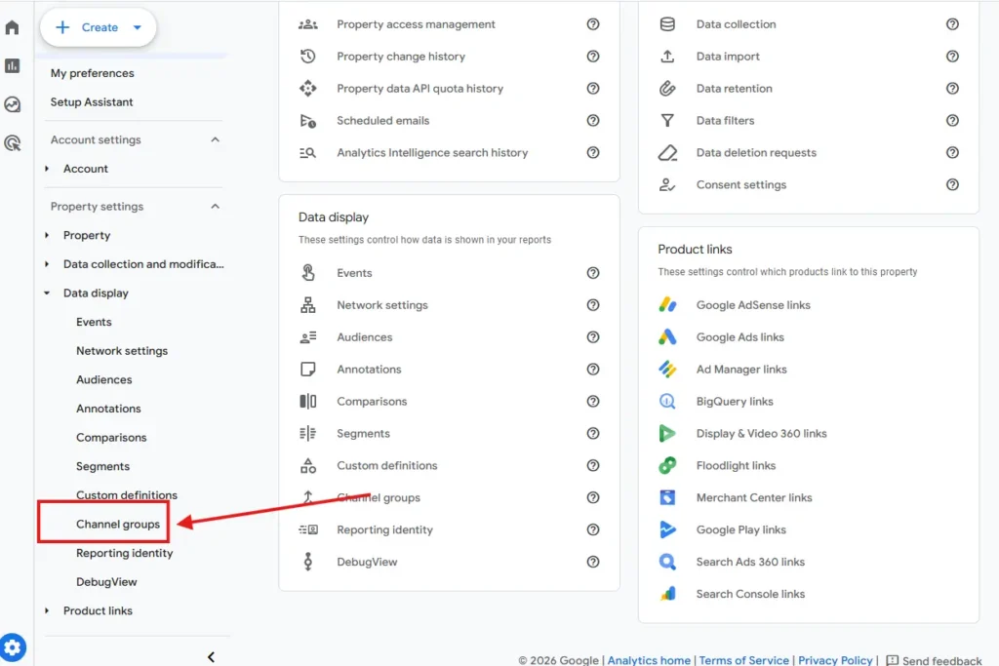Select Reporting identity in the sidebar
This screenshot has width=999, height=666.
coord(124,553)
